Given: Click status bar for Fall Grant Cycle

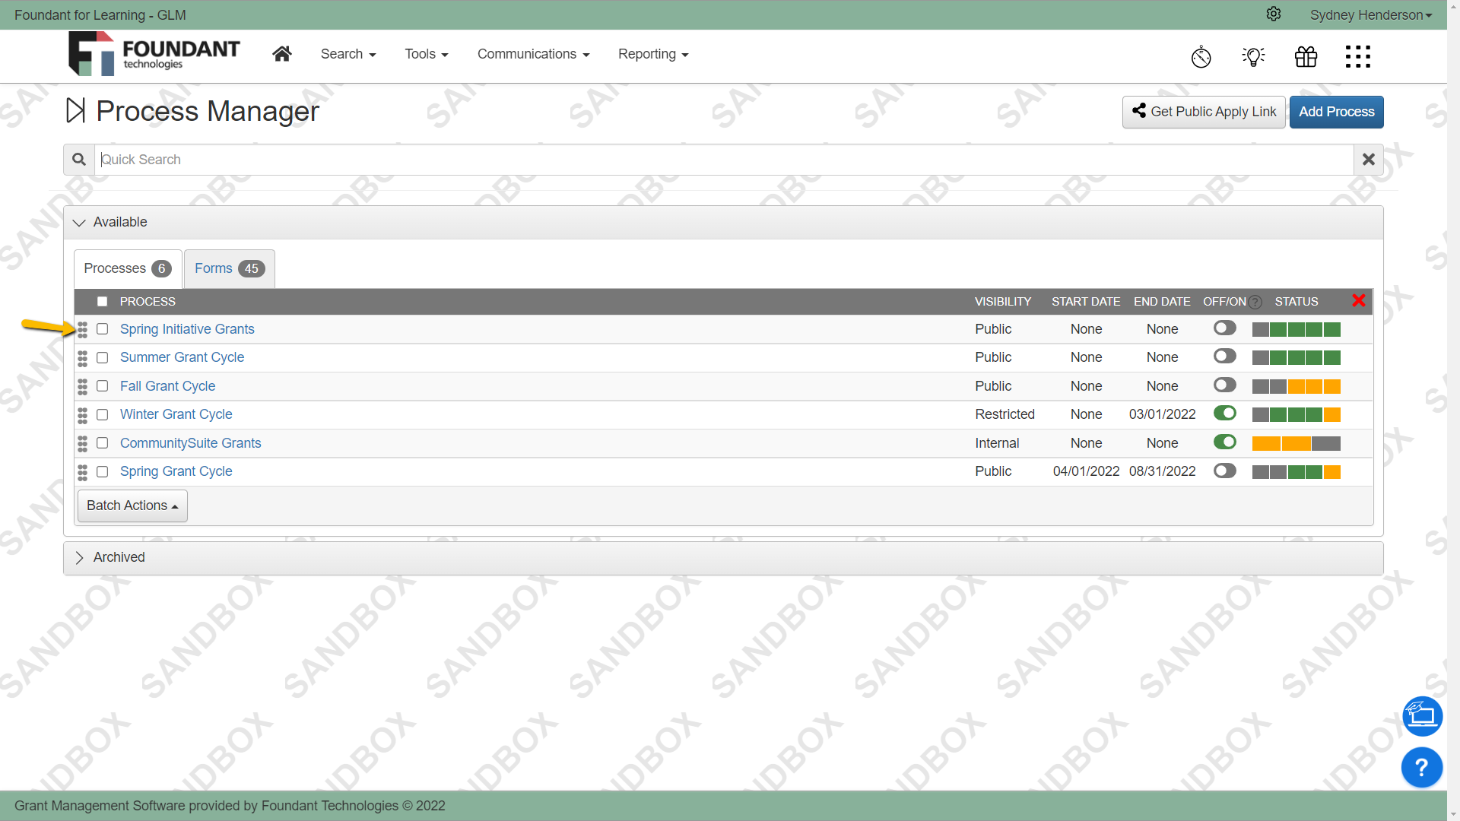Looking at the screenshot, I should click(1296, 386).
